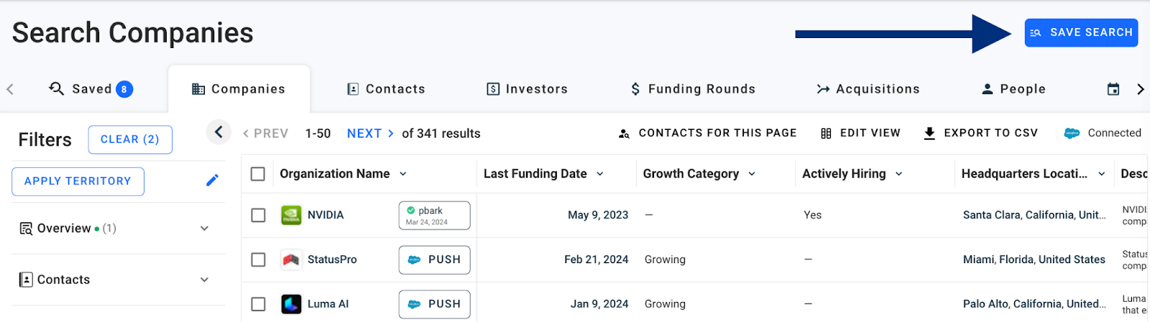This screenshot has width=1150, height=322.
Task: Go to the Next page of results
Action: (x=370, y=133)
